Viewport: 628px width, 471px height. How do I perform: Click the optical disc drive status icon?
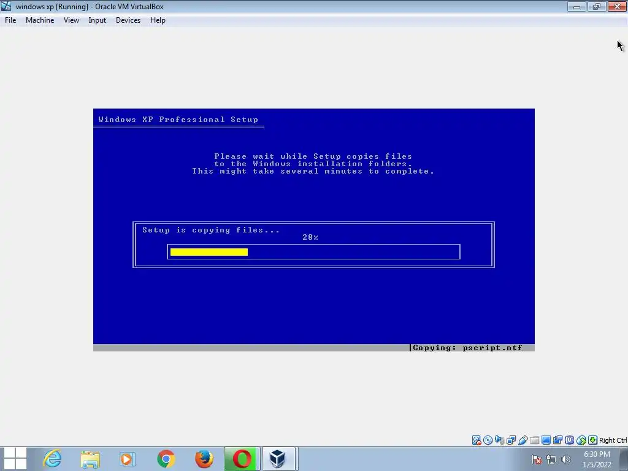[488, 440]
